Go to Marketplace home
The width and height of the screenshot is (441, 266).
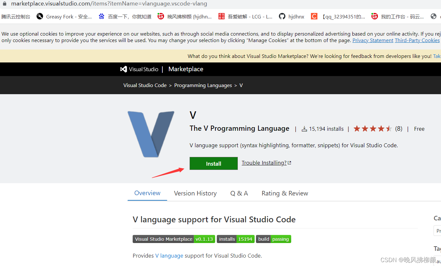[186, 69]
